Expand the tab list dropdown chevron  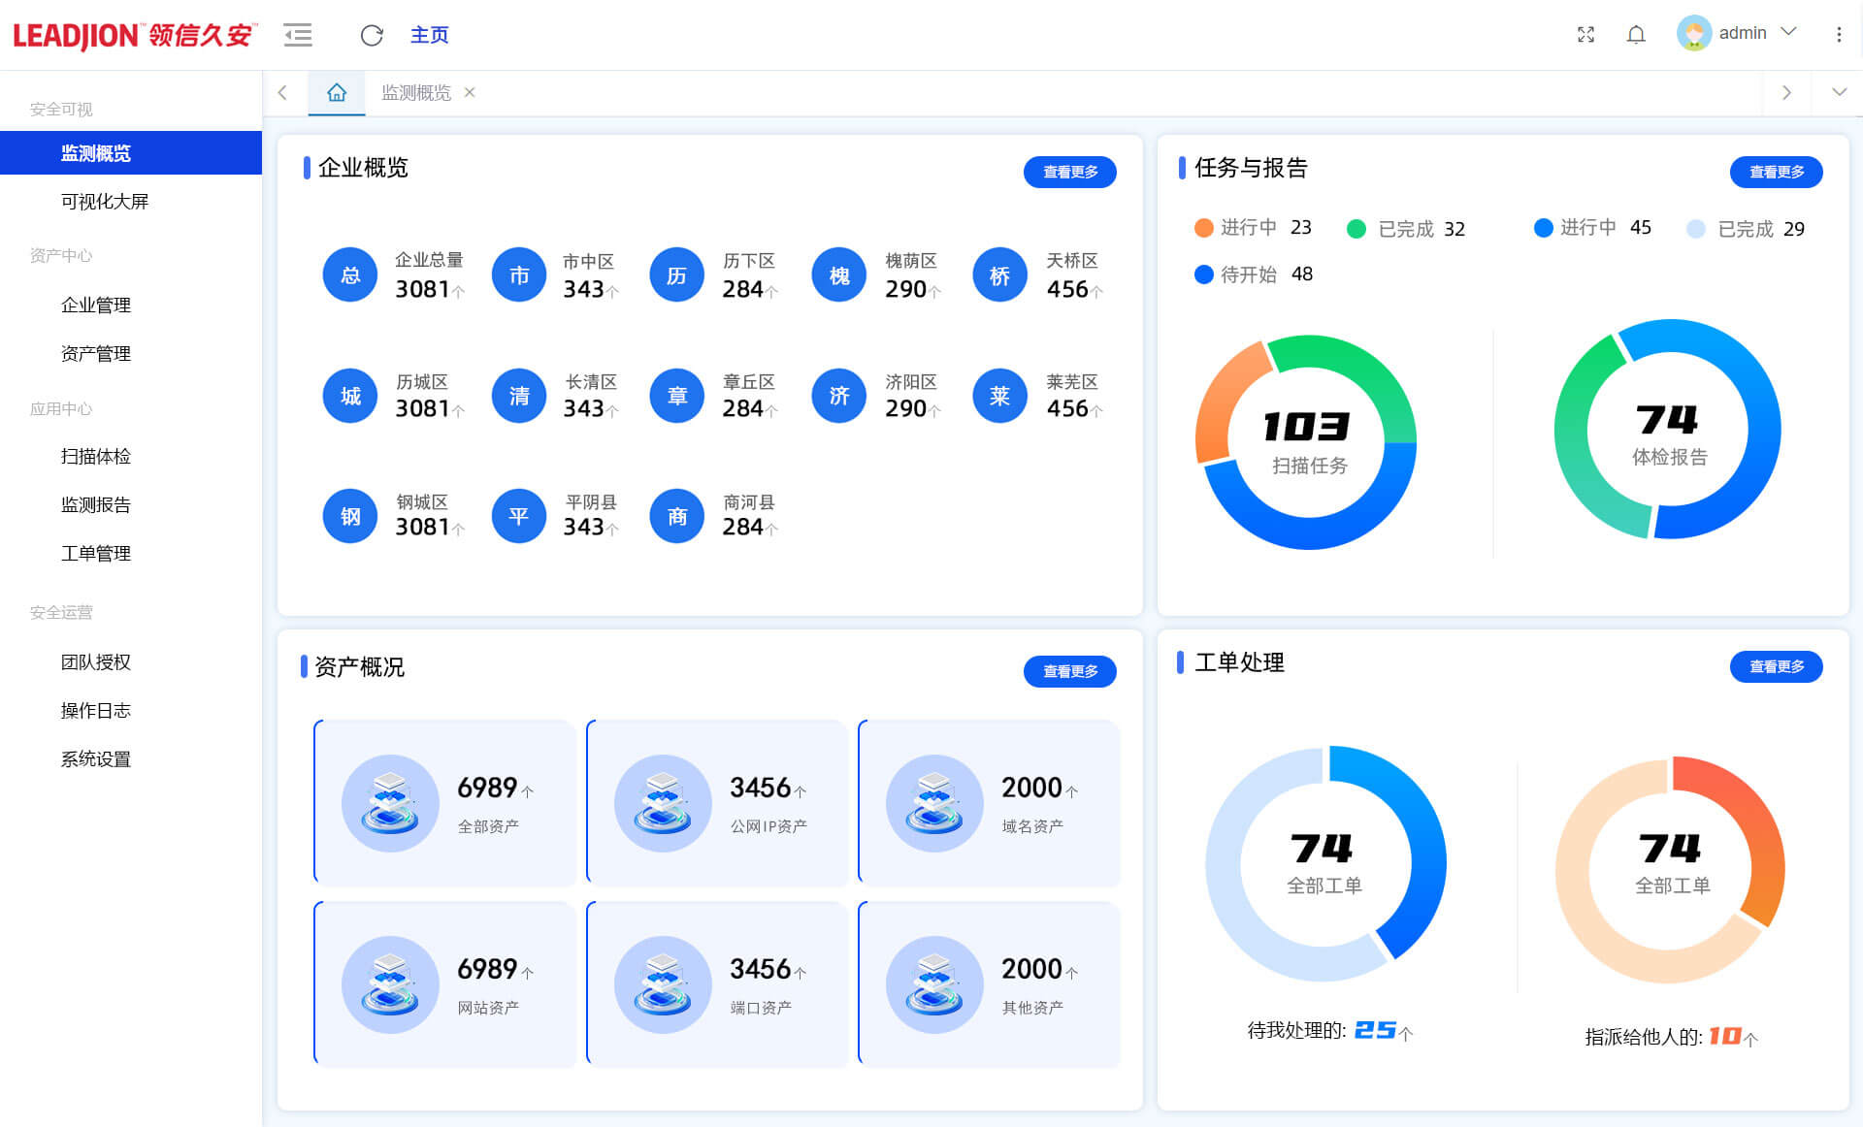1839,92
